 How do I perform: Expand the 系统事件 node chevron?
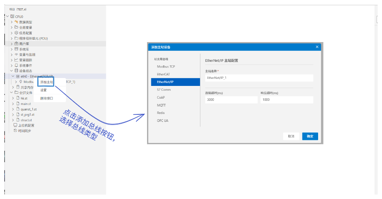(x=11, y=65)
